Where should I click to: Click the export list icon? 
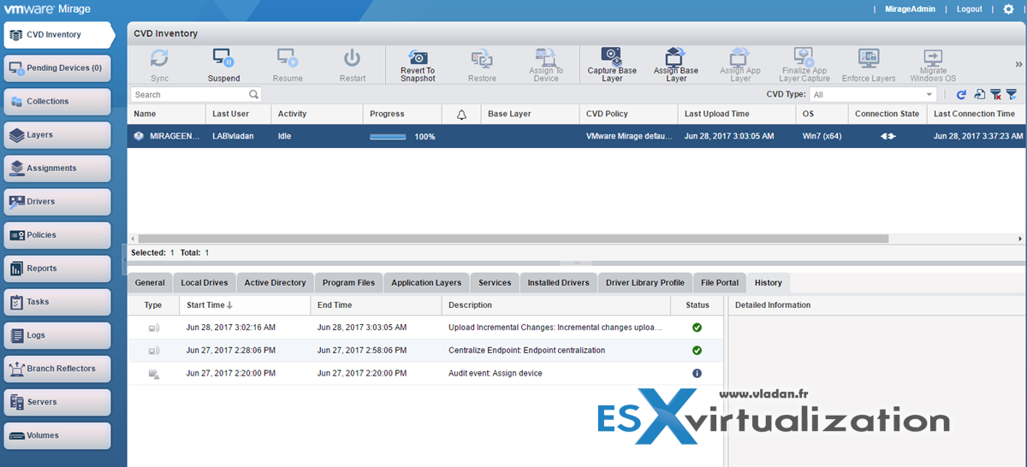pos(979,95)
